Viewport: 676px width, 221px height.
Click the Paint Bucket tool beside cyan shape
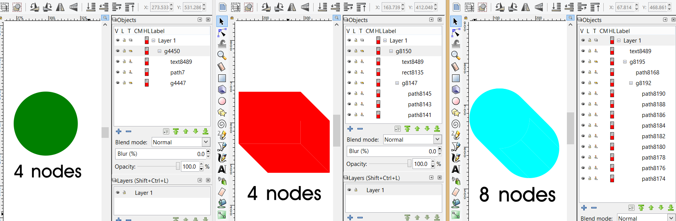[456, 204]
